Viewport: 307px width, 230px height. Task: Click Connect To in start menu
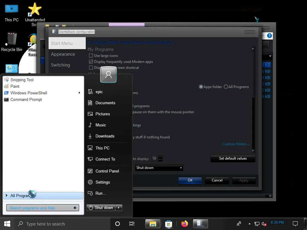point(105,159)
